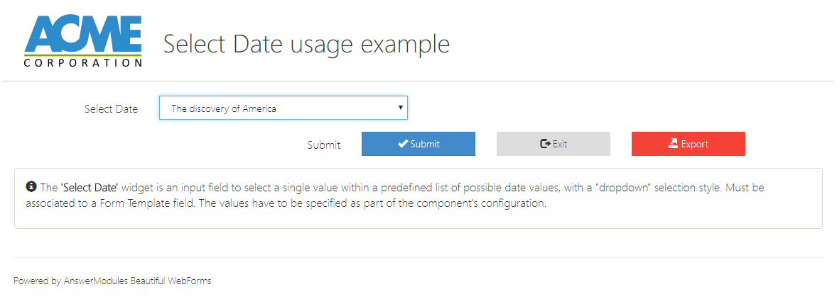Image resolution: width=837 pixels, height=299 pixels.
Task: Click the export icon on red button
Action: (673, 144)
